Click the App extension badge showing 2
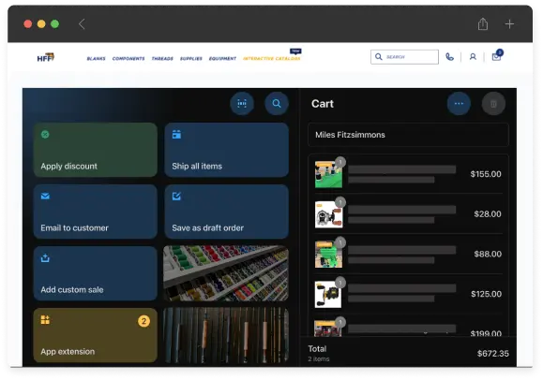This screenshot has height=380, width=543. tap(143, 321)
